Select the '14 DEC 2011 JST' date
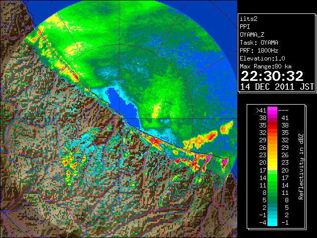 [277, 87]
